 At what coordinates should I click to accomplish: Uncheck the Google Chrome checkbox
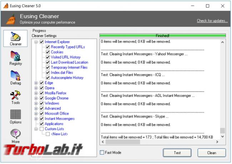[41, 98]
